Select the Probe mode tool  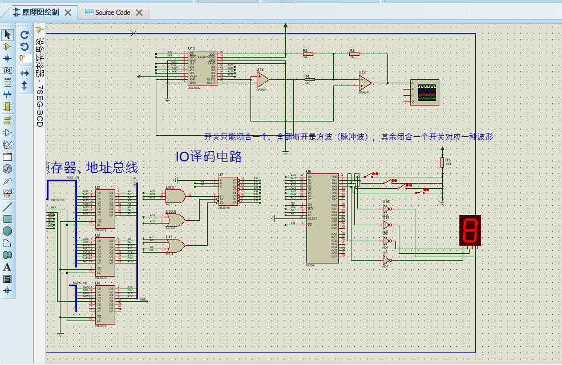[7, 181]
